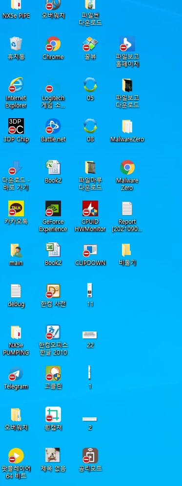
Task: Select the image file named 11
Action: (90, 291)
